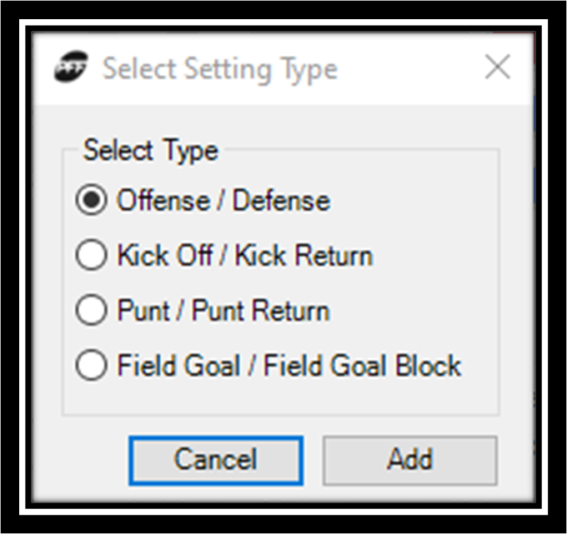Click the "Select Setting Type" title text
Screen dimensions: 567x534
(219, 68)
